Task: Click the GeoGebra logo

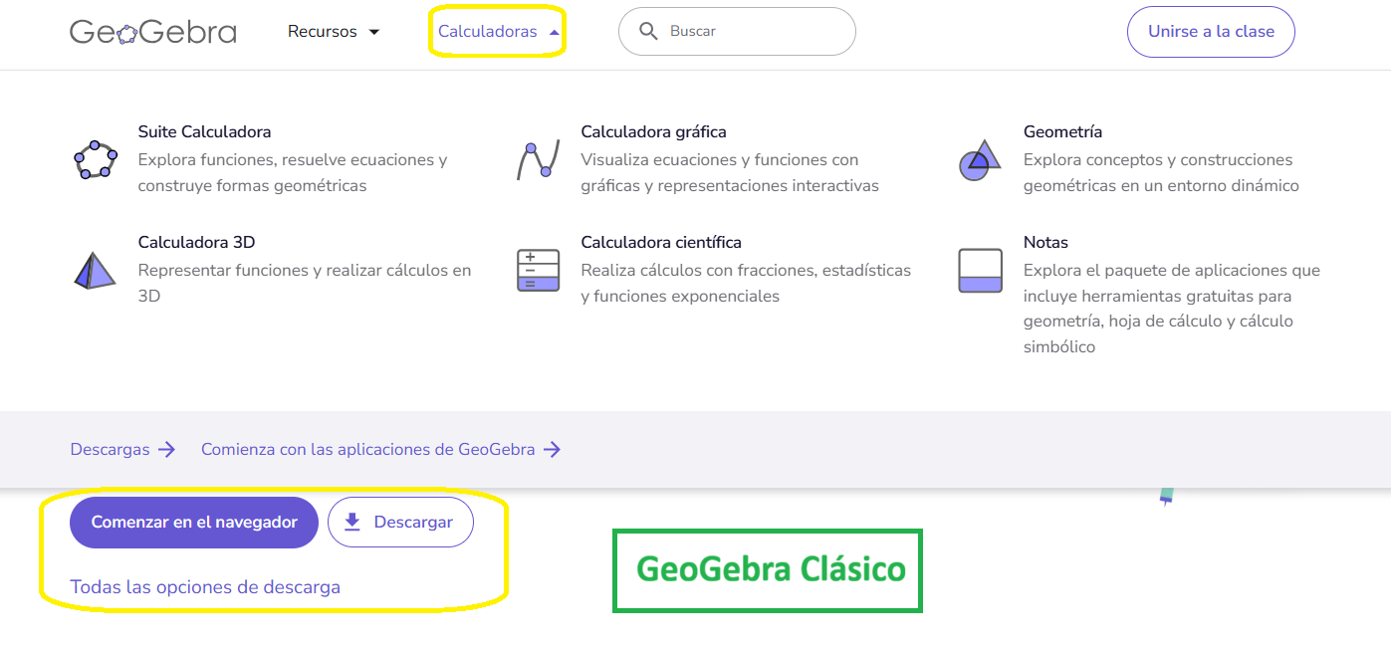Action: point(152,32)
